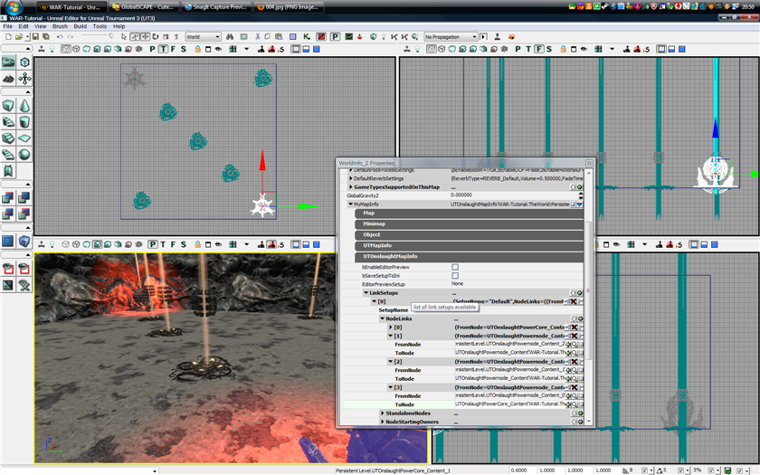The height and width of the screenshot is (475, 760).
Task: Pick the Linear staircase brush builder
Action: [8, 138]
